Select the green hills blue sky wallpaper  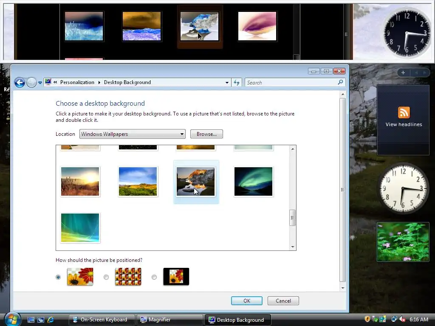coord(138,182)
